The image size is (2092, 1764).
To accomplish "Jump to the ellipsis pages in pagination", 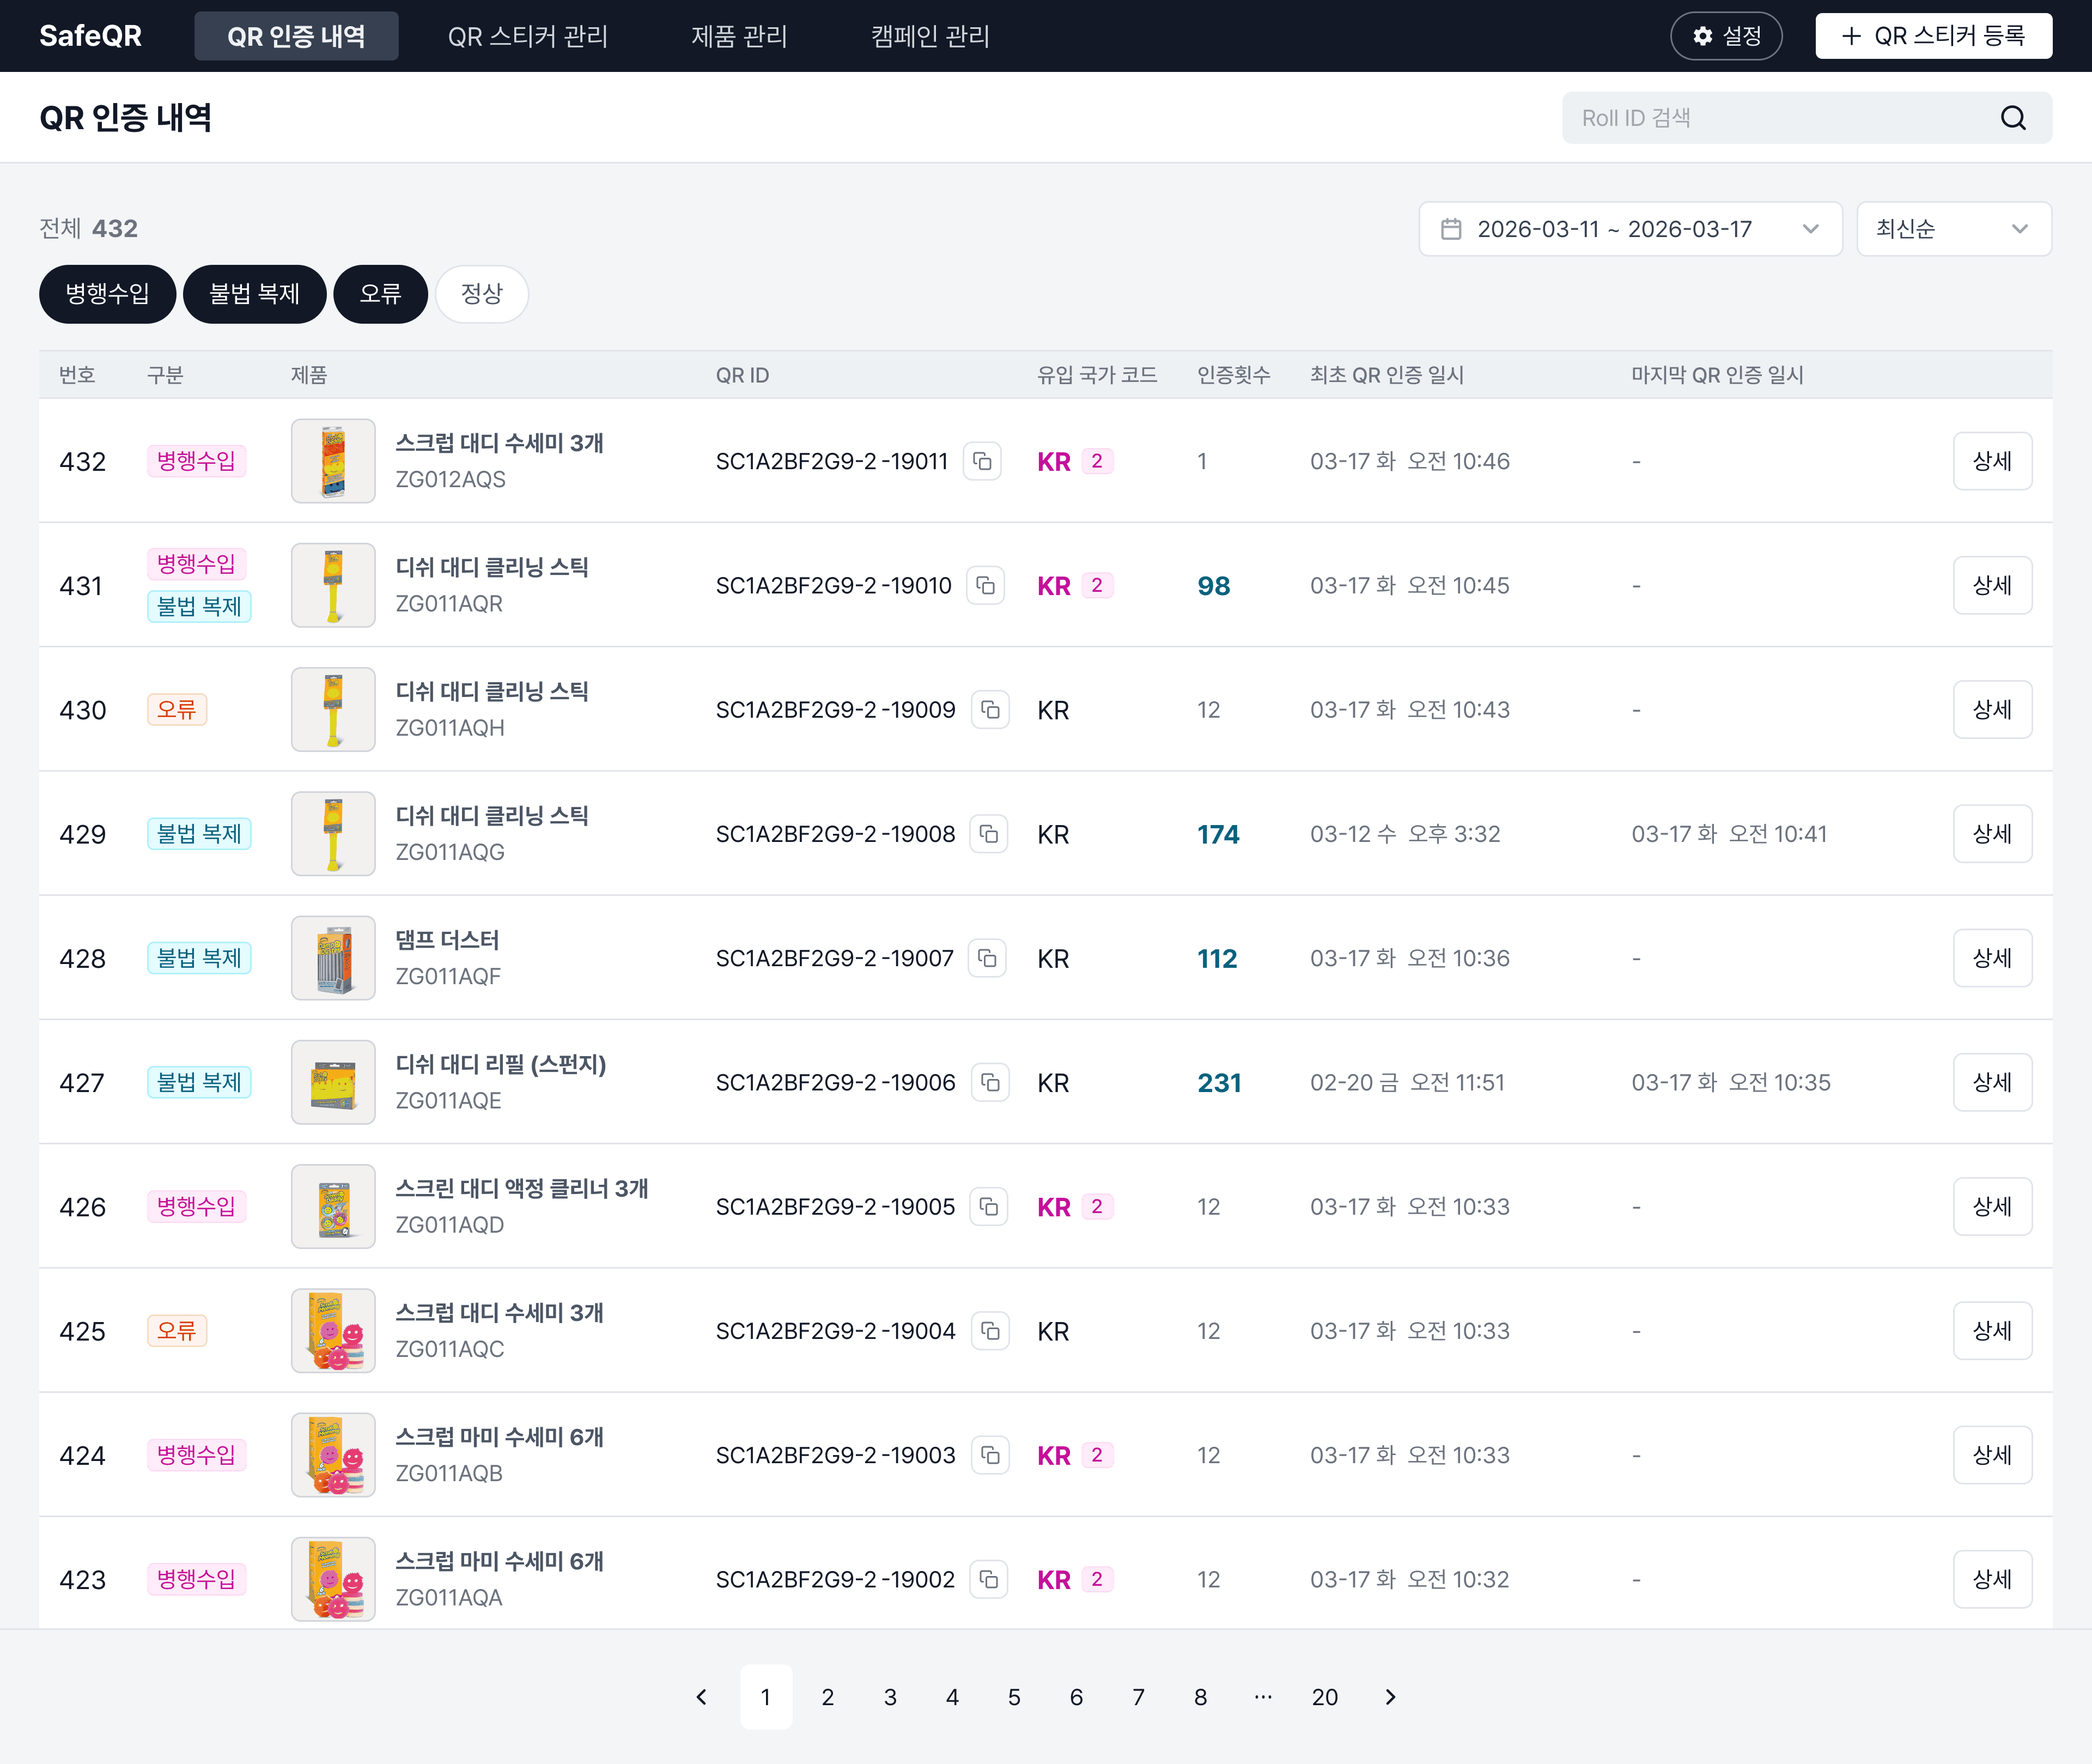I will point(1262,1697).
